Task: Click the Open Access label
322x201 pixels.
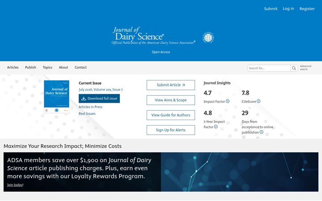Action: click(161, 52)
